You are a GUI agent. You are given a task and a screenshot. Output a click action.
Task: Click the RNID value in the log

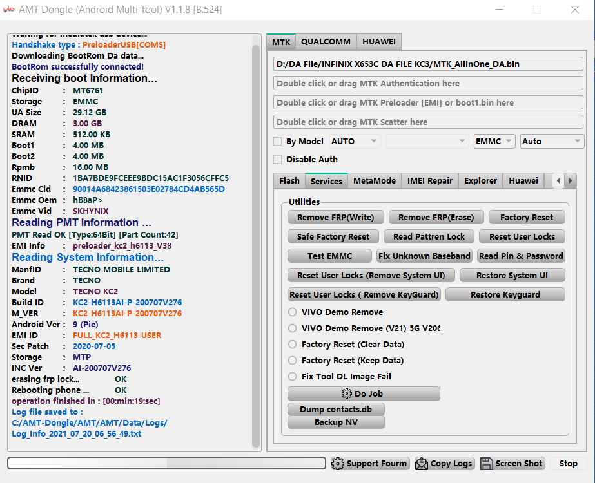(x=151, y=178)
